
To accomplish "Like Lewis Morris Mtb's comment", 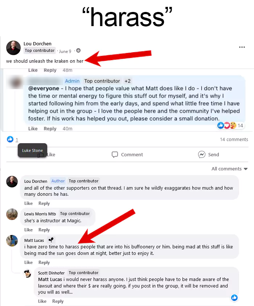I will click(x=28, y=230).
